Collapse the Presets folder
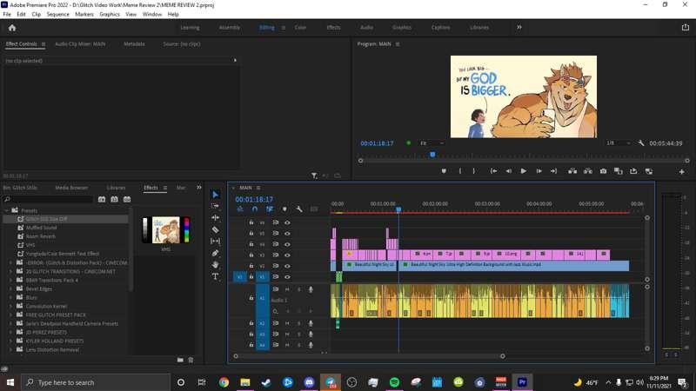Viewport: 696px width, 391px height. [7, 210]
